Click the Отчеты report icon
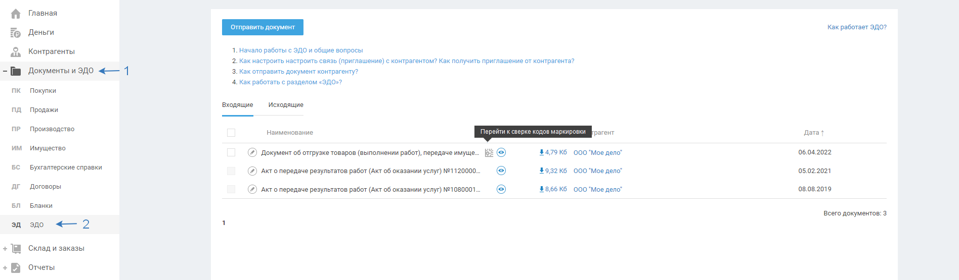 click(16, 267)
